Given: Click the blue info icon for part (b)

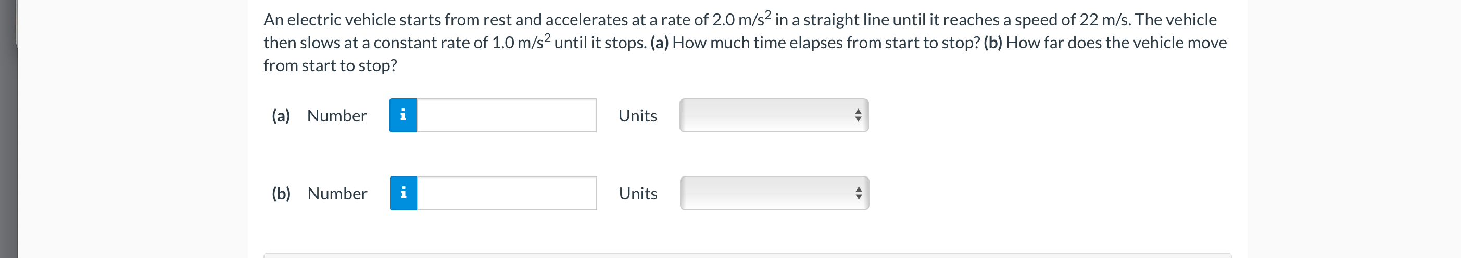Looking at the screenshot, I should coord(403,193).
